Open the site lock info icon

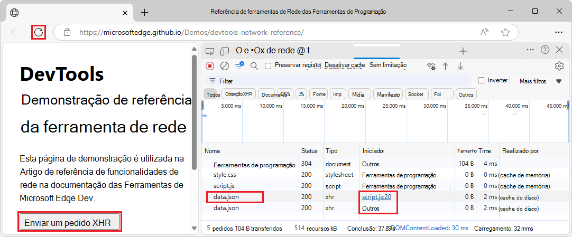67,32
